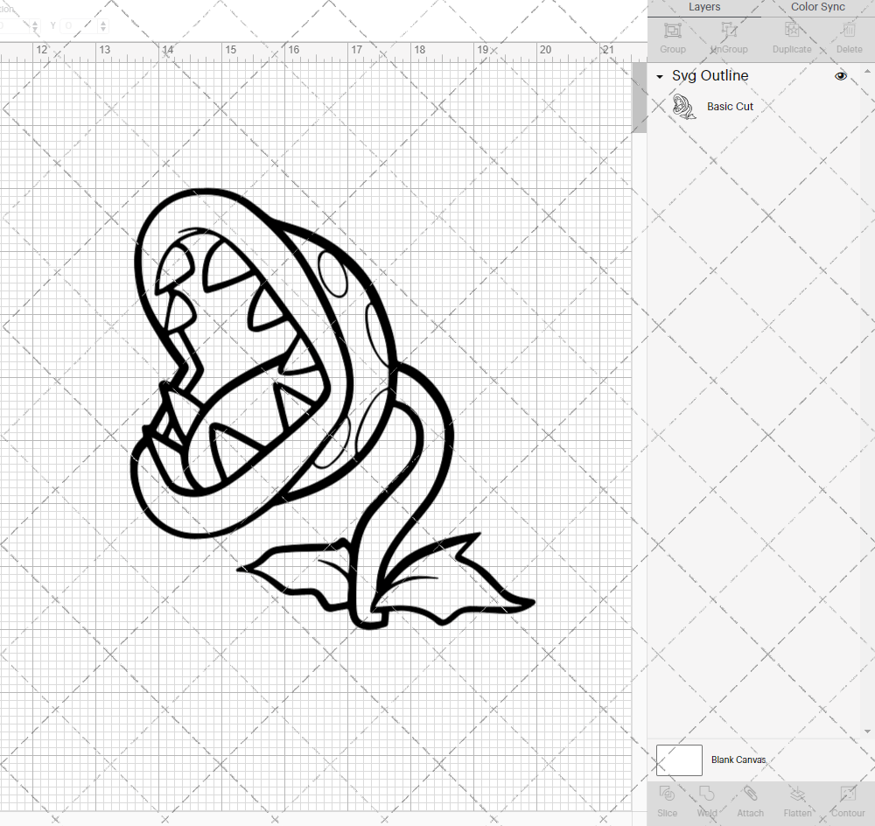Click the canvas vertical scrollbar thumb
875x826 pixels.
[x=639, y=98]
